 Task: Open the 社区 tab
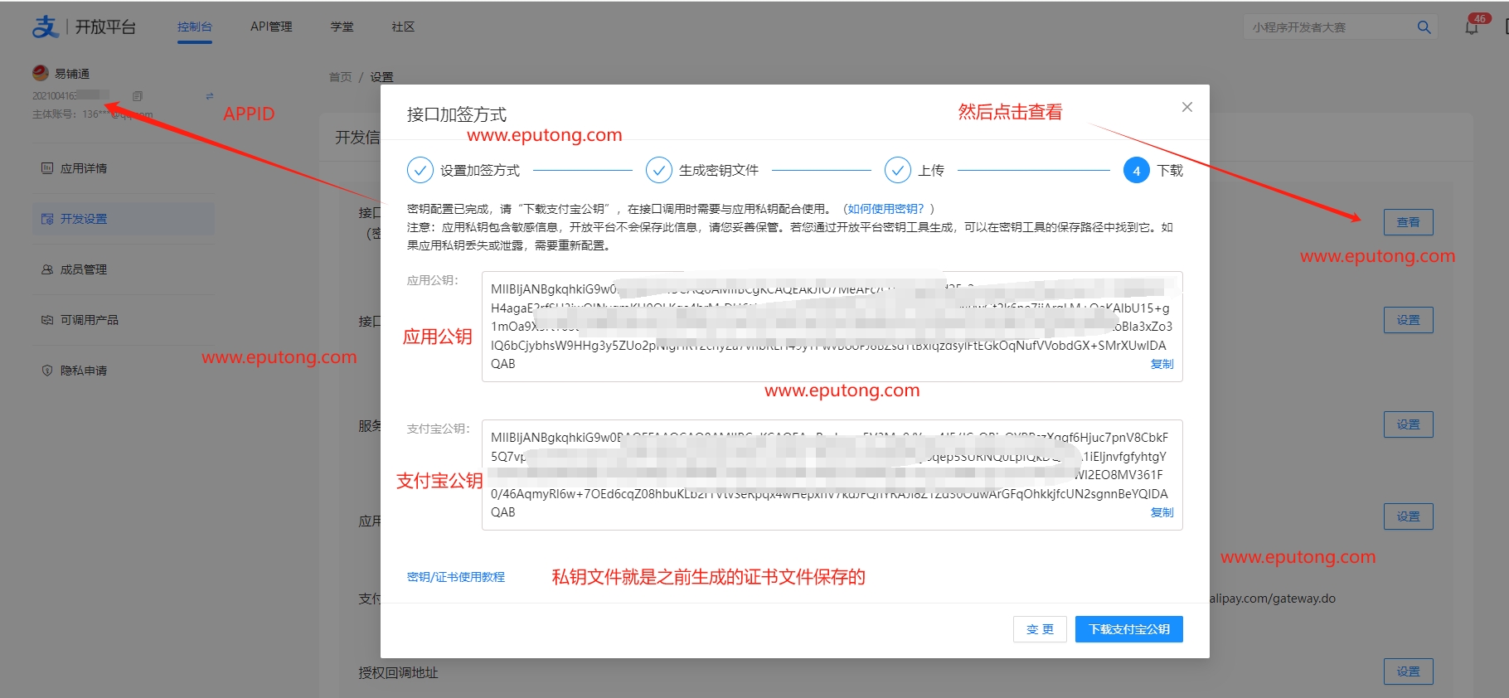click(x=403, y=27)
